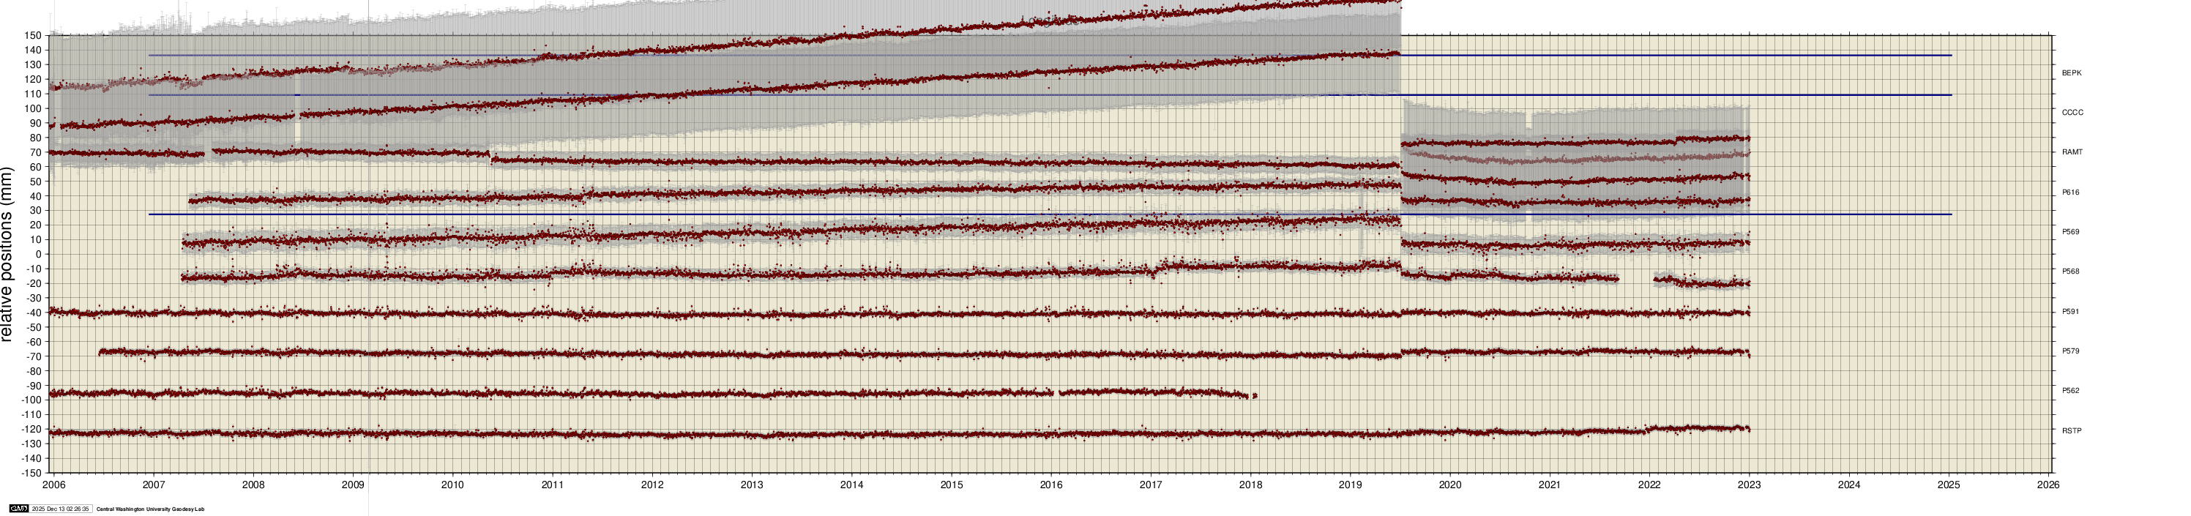Select the P591 station label
2191x516 pixels.
click(x=2070, y=311)
